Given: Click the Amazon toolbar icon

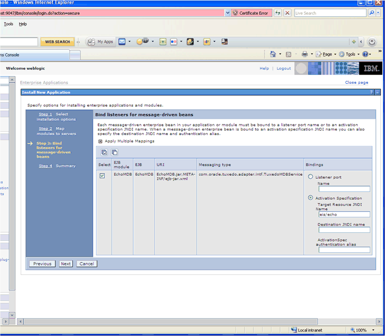Looking at the screenshot, I should pos(225,42).
